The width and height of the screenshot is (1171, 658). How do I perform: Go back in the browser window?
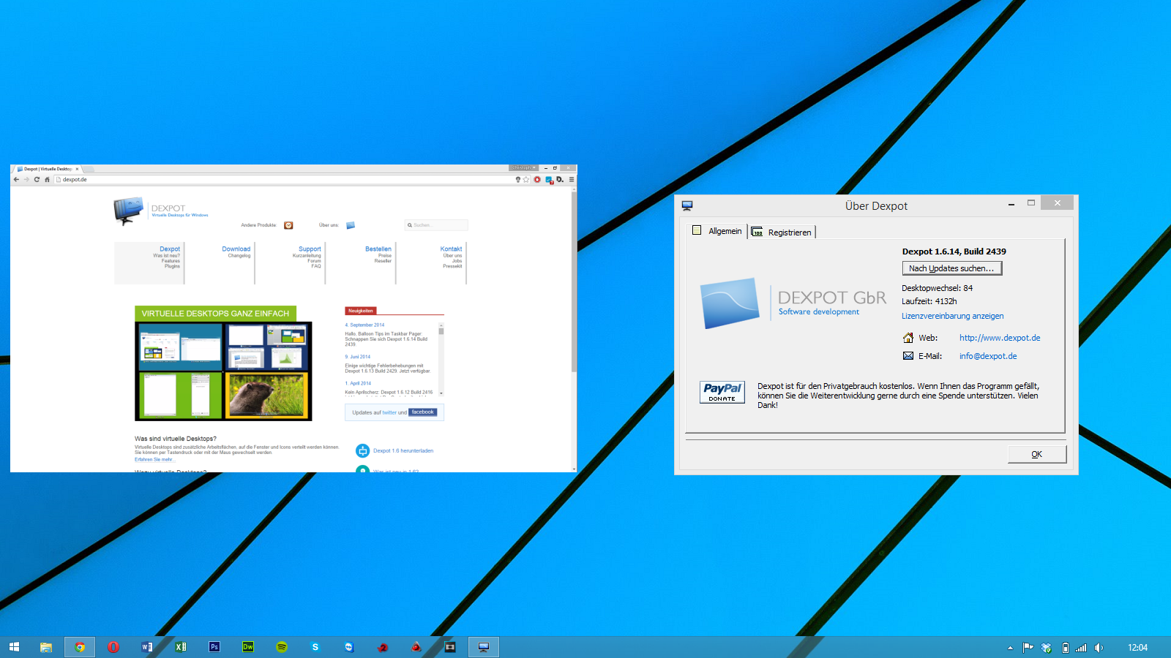16,179
